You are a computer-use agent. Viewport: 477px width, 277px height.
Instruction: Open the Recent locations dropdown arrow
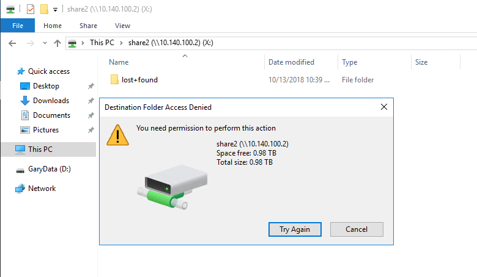click(x=45, y=43)
